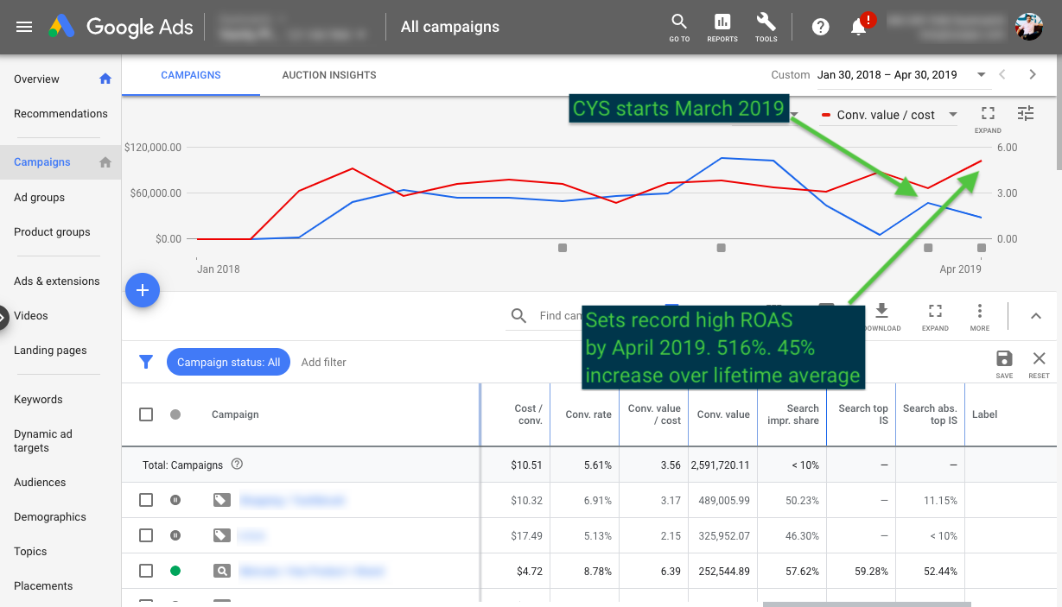Open Overview in the sidebar
The image size is (1062, 607).
(36, 79)
